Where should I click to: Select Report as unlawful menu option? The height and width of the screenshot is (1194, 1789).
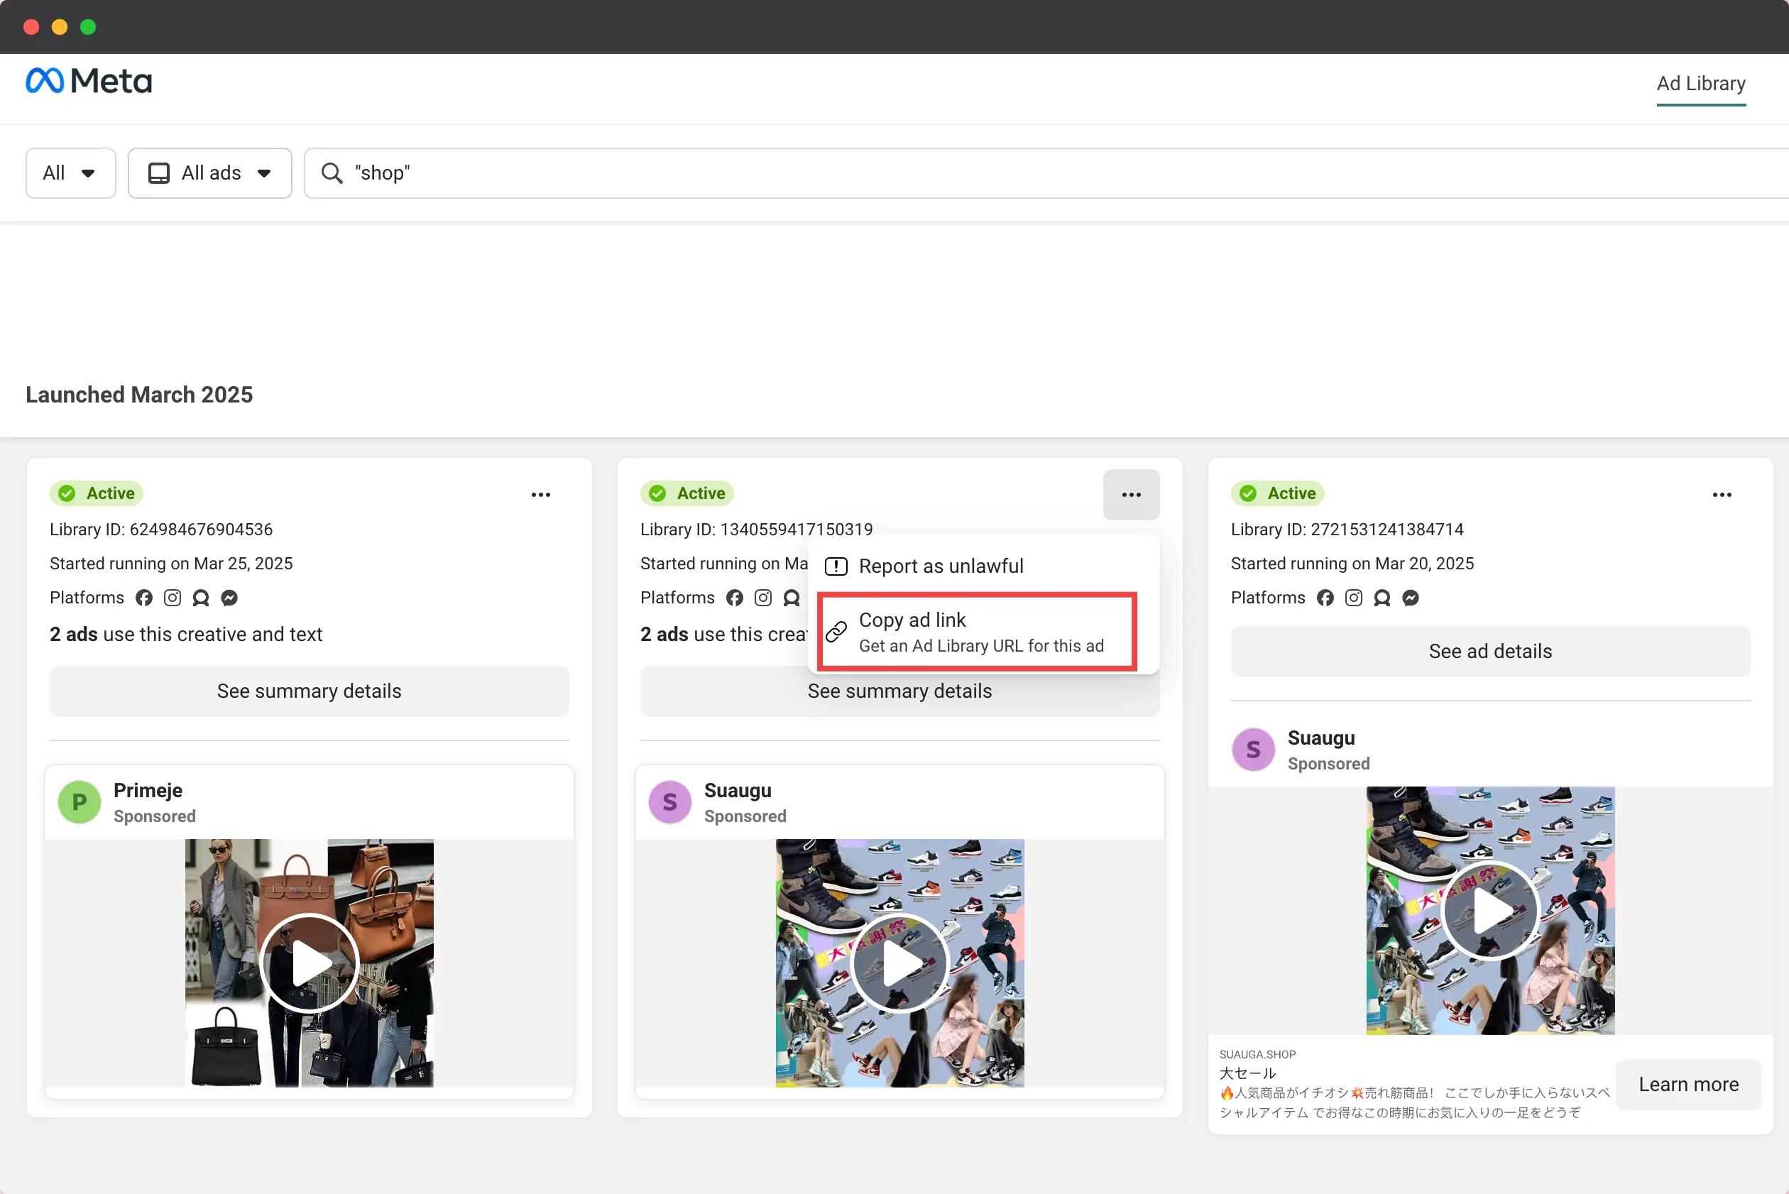(941, 566)
